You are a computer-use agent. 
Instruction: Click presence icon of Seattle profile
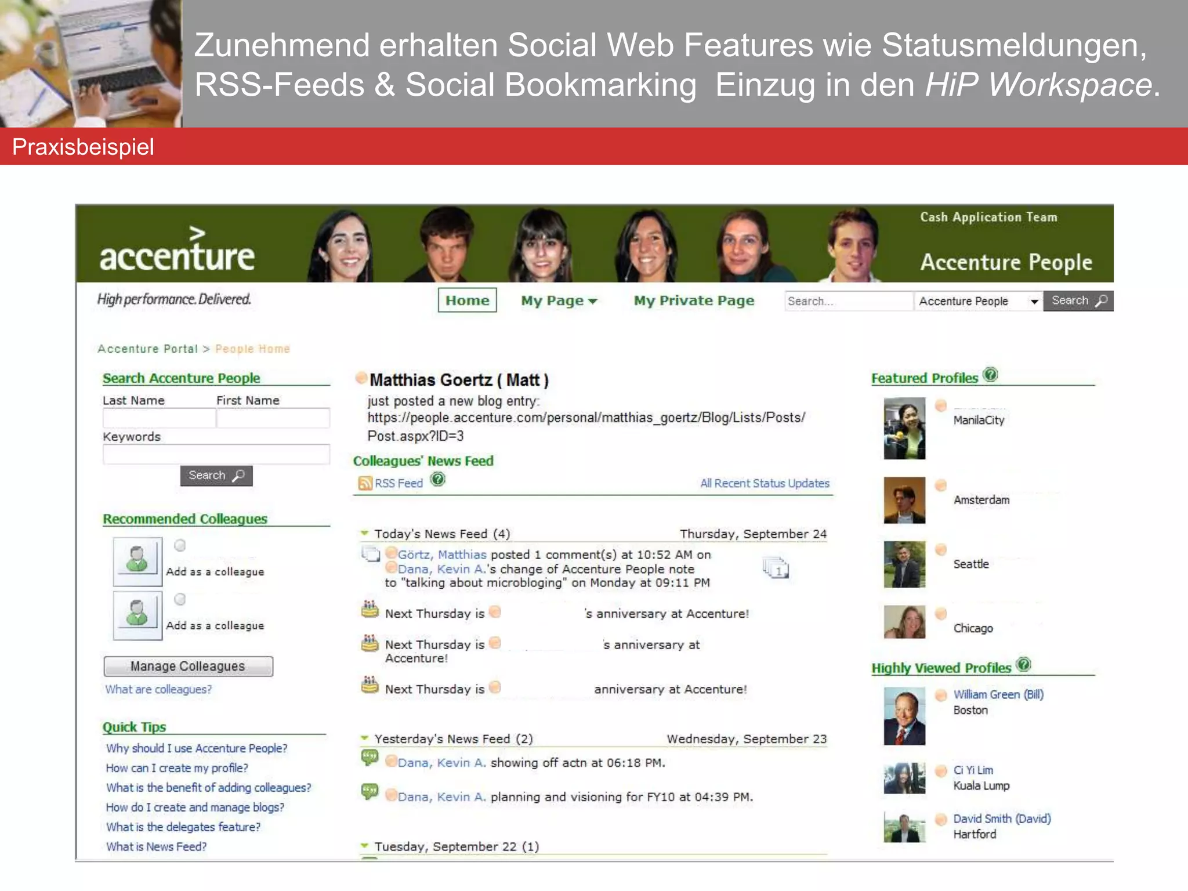(941, 549)
